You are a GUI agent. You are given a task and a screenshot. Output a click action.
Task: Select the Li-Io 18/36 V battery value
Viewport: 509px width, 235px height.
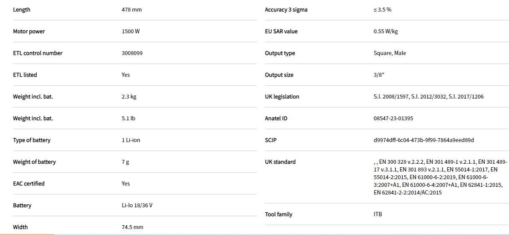(137, 206)
